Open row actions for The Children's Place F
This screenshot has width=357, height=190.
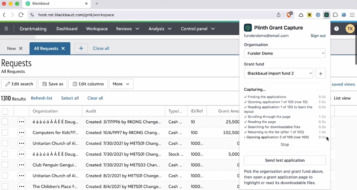point(22,186)
